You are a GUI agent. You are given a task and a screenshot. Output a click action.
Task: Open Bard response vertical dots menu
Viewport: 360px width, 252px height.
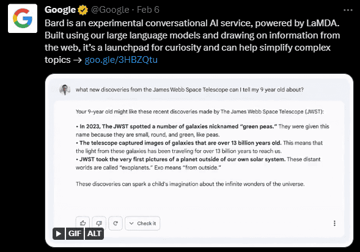click(x=334, y=223)
